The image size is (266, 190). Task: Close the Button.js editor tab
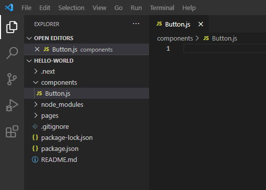pos(201,24)
